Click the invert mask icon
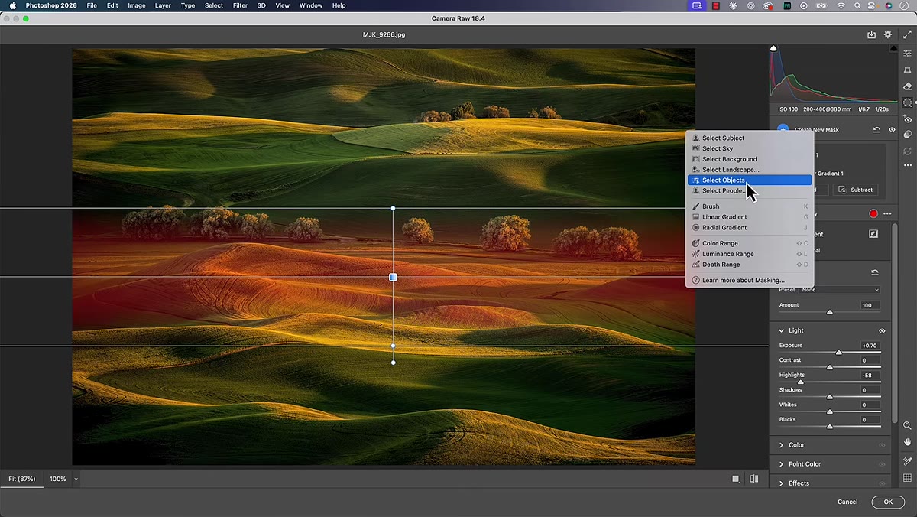917x517 pixels. (873, 234)
